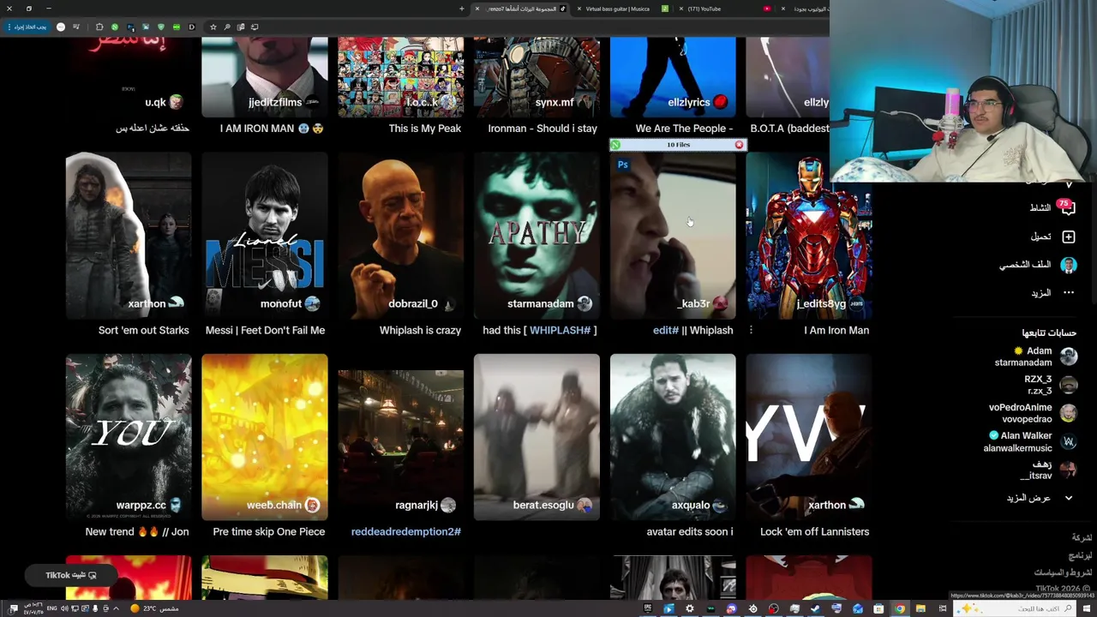Open dobrazil_0 Whiplash is crazy video

click(x=400, y=235)
